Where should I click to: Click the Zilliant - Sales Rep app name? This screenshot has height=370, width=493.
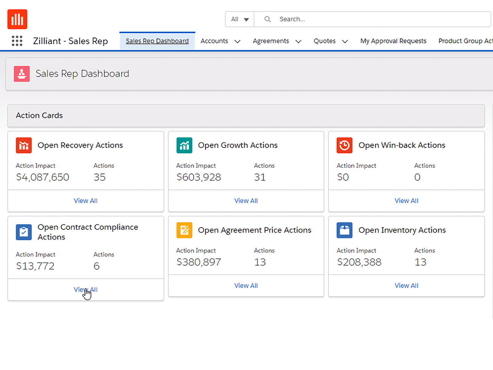point(71,41)
